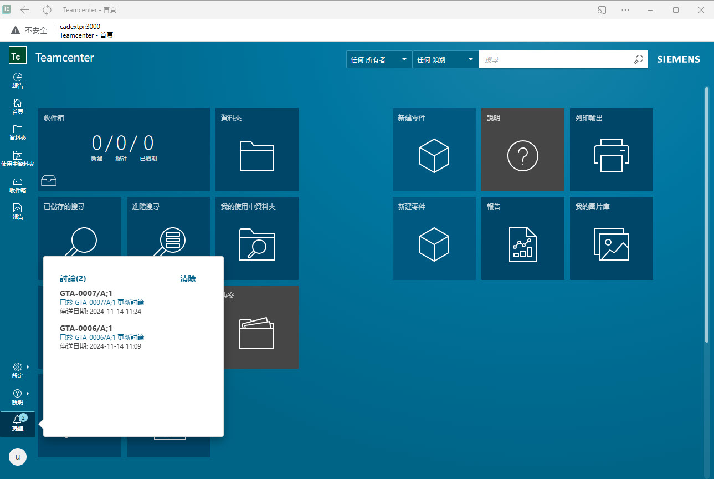
Task: Open the 列印輸出 printer tile
Action: [x=612, y=150]
